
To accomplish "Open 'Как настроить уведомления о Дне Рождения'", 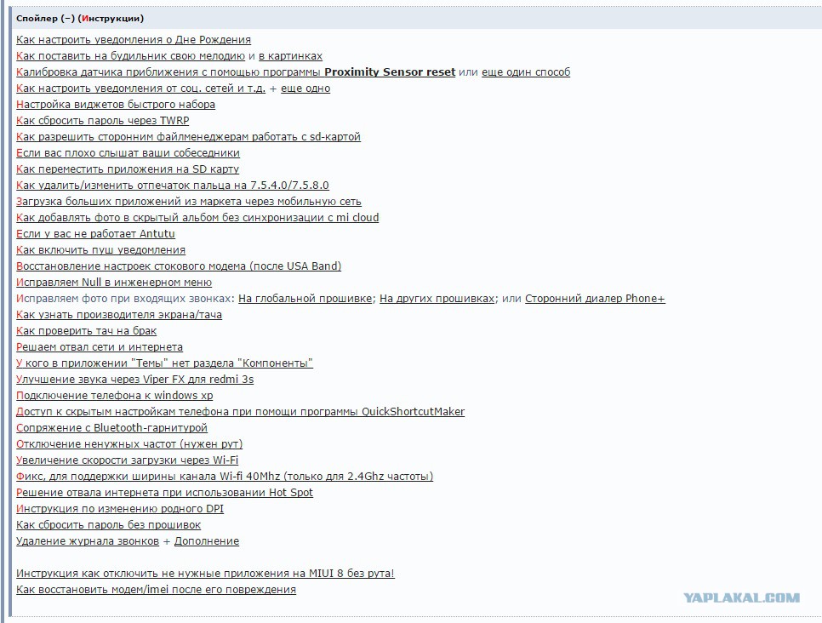I will click(133, 40).
